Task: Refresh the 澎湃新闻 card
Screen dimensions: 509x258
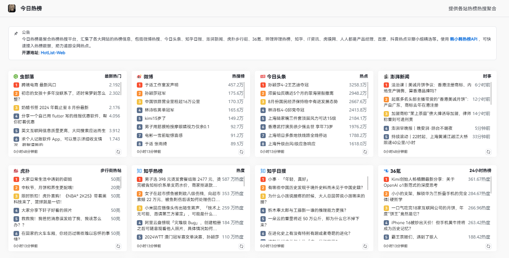Action: click(489, 152)
